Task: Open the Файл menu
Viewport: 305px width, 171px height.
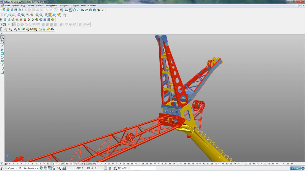Action: tap(8, 6)
